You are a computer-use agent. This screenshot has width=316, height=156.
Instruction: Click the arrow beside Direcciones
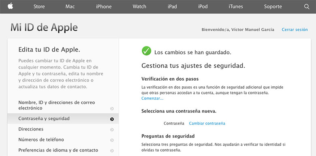(112, 130)
